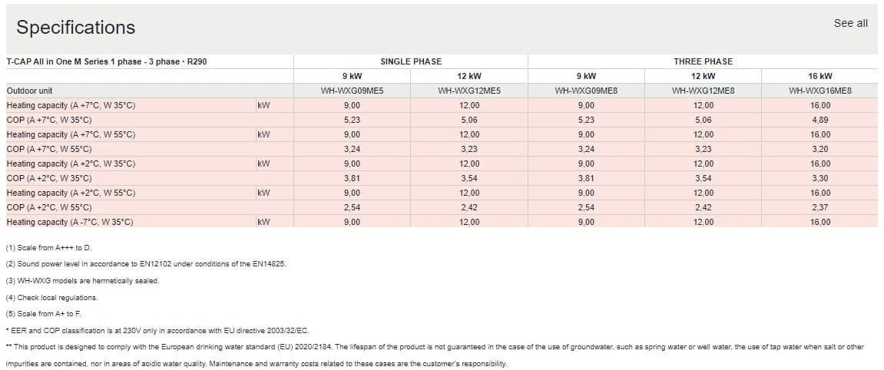884x370 pixels.
Task: Click the COP (A +2°C, W 55°C) row label
Action: [49, 207]
